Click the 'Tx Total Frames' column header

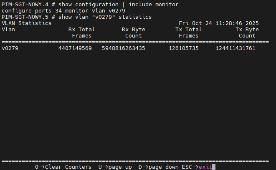pos(188,32)
